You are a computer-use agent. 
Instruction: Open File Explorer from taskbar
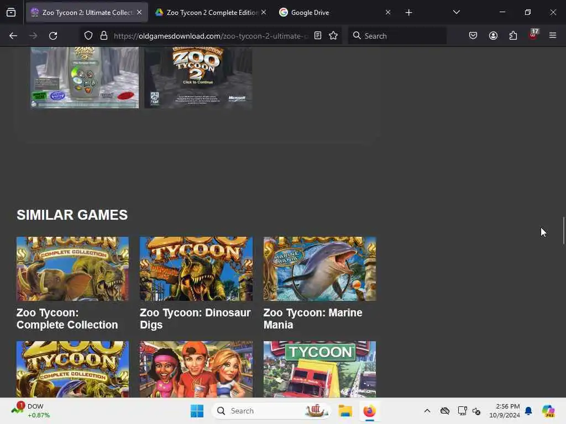(x=345, y=411)
